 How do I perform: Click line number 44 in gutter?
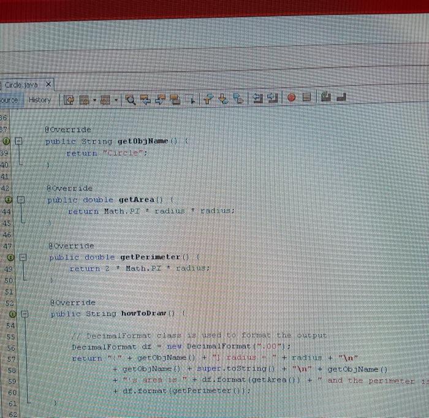click(6, 211)
